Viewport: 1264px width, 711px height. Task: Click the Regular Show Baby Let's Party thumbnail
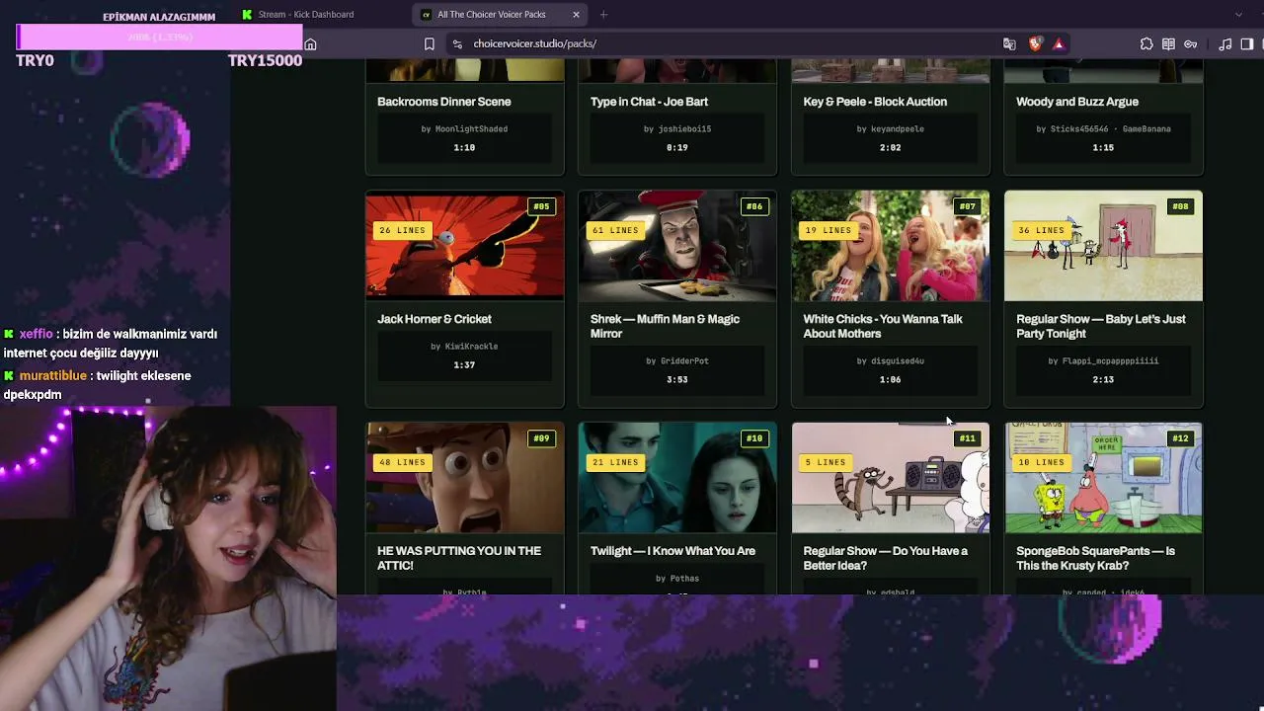[1104, 246]
